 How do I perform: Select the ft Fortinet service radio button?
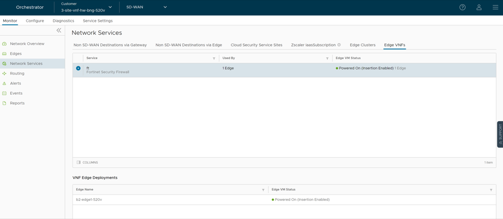pyautogui.click(x=78, y=68)
